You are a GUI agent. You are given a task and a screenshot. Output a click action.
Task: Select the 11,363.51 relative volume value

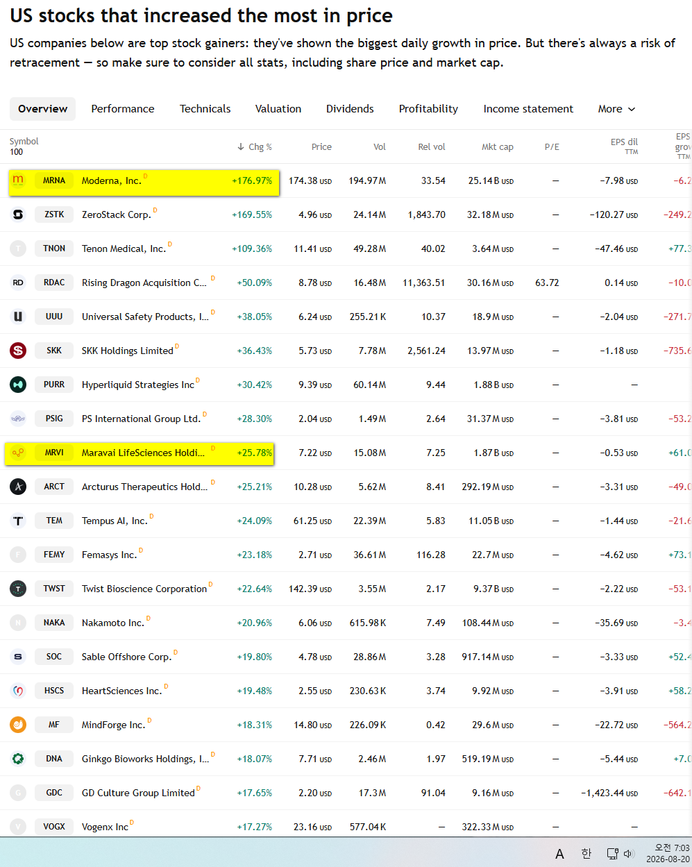click(424, 283)
